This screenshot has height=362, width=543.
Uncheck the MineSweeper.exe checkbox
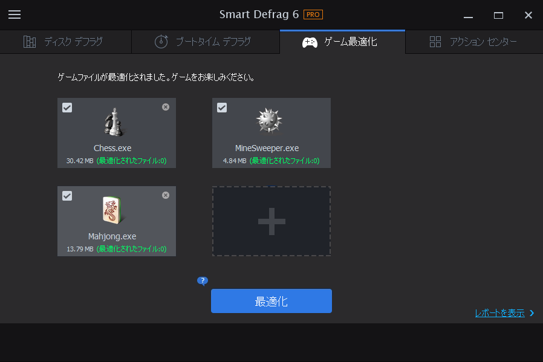[222, 108]
